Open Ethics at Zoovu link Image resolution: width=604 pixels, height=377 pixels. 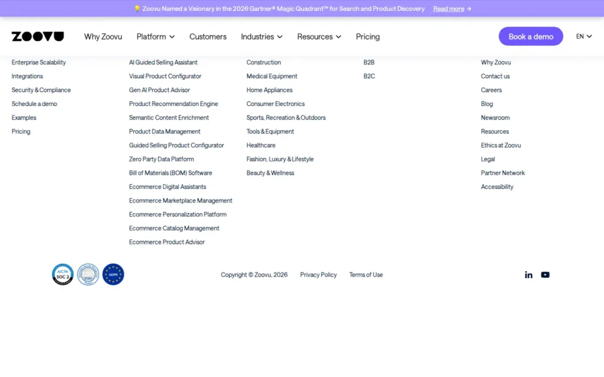coord(501,145)
